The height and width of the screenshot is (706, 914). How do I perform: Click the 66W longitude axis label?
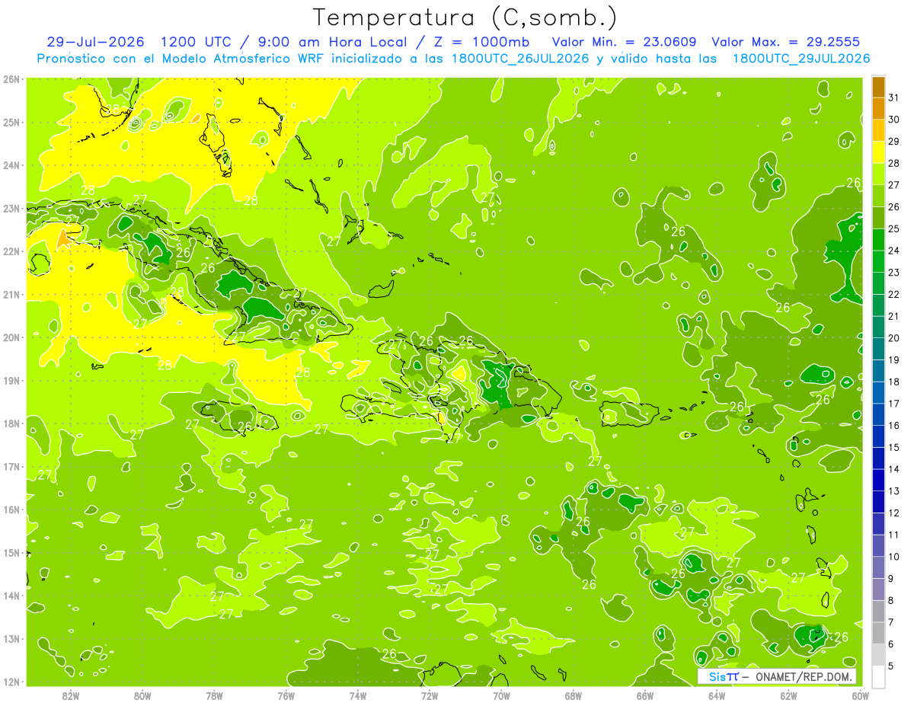[644, 695]
